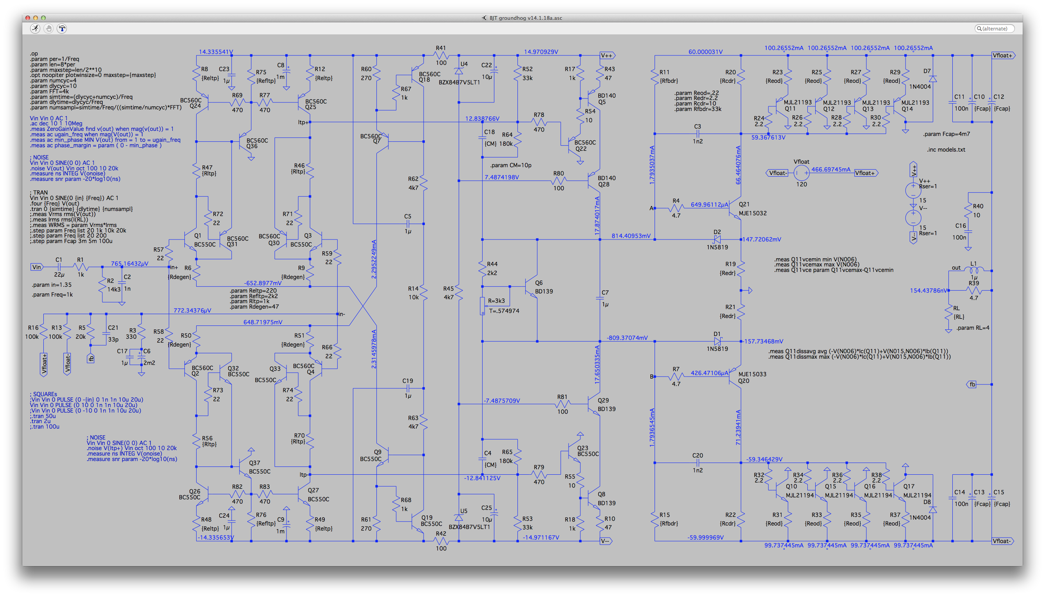Click the '.param Reltp=220' directive line
This screenshot has width=1045, height=597.
click(x=253, y=291)
